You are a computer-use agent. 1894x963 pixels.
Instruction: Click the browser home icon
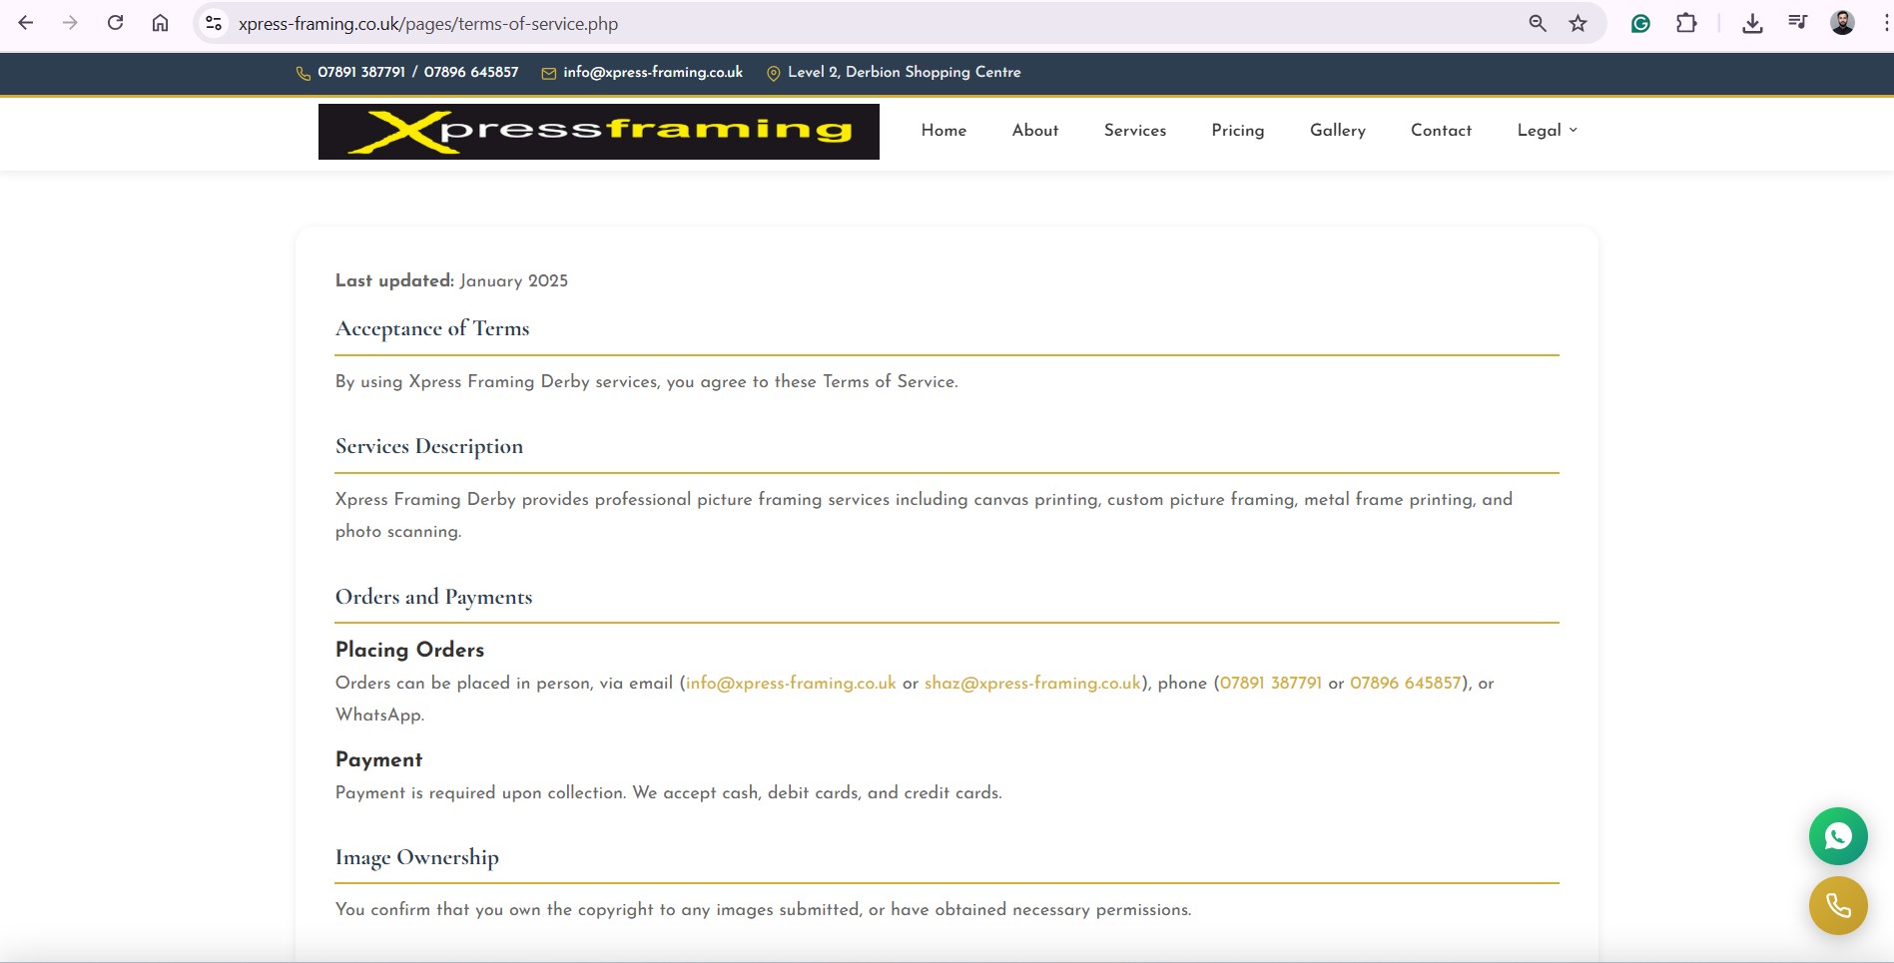click(x=160, y=23)
